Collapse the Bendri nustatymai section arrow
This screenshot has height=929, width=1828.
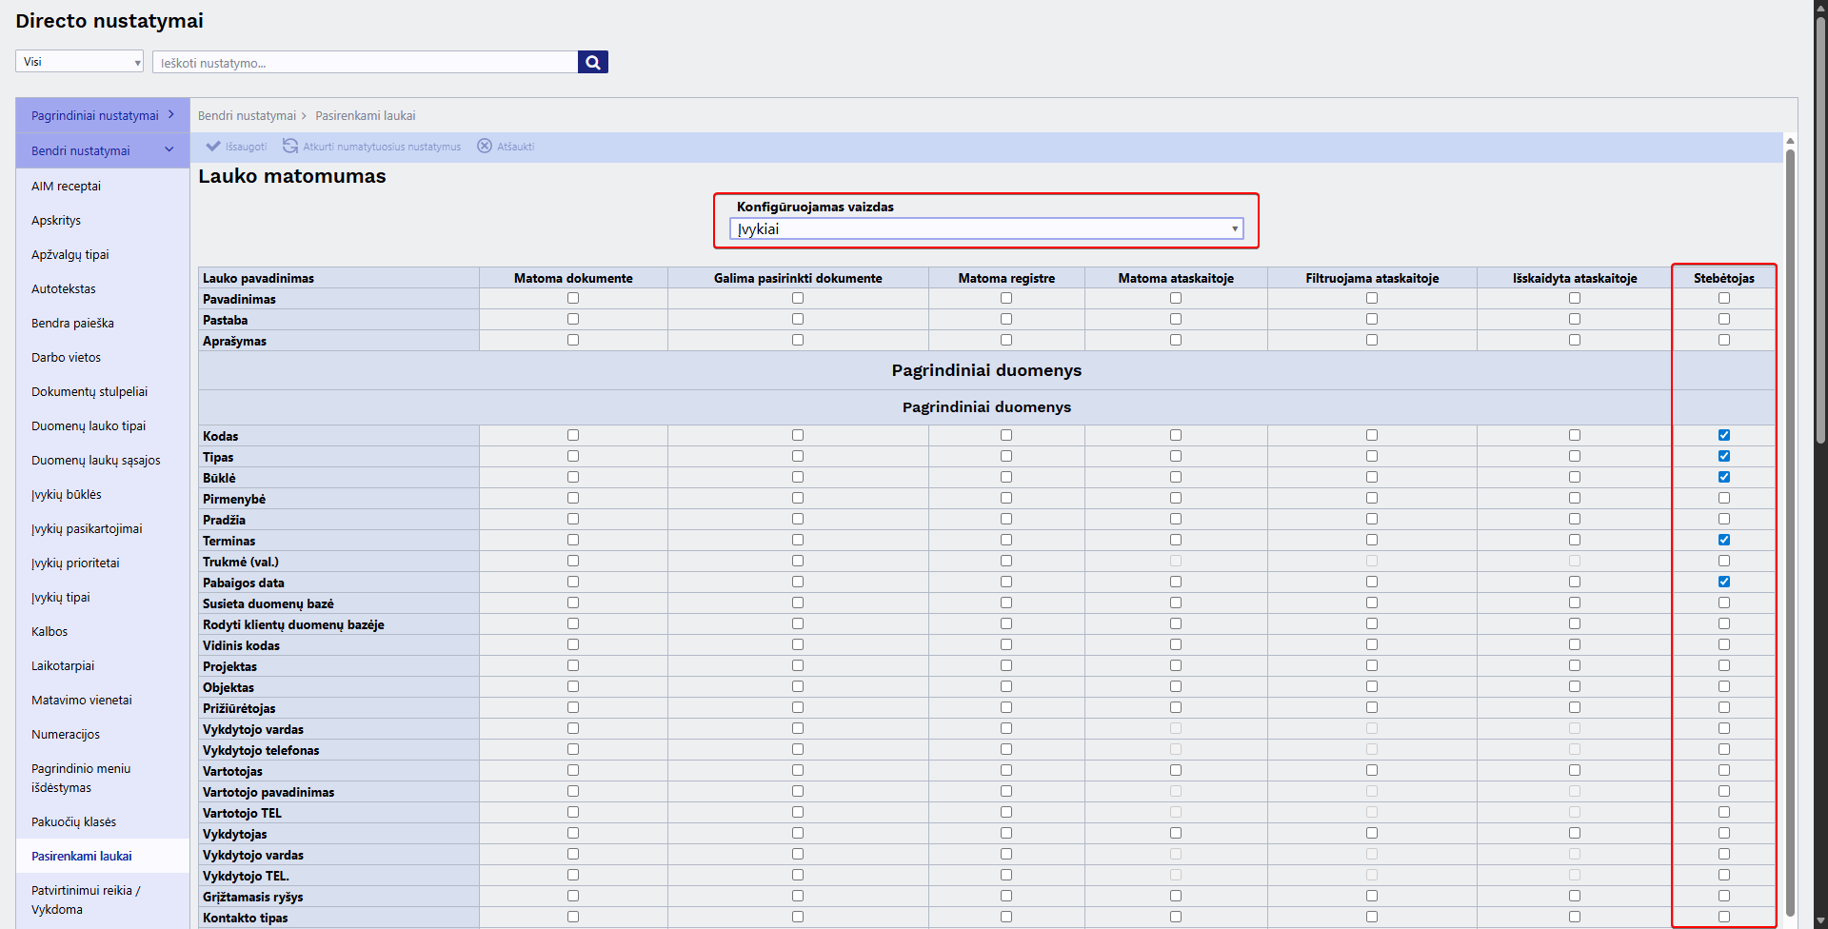coord(169,150)
